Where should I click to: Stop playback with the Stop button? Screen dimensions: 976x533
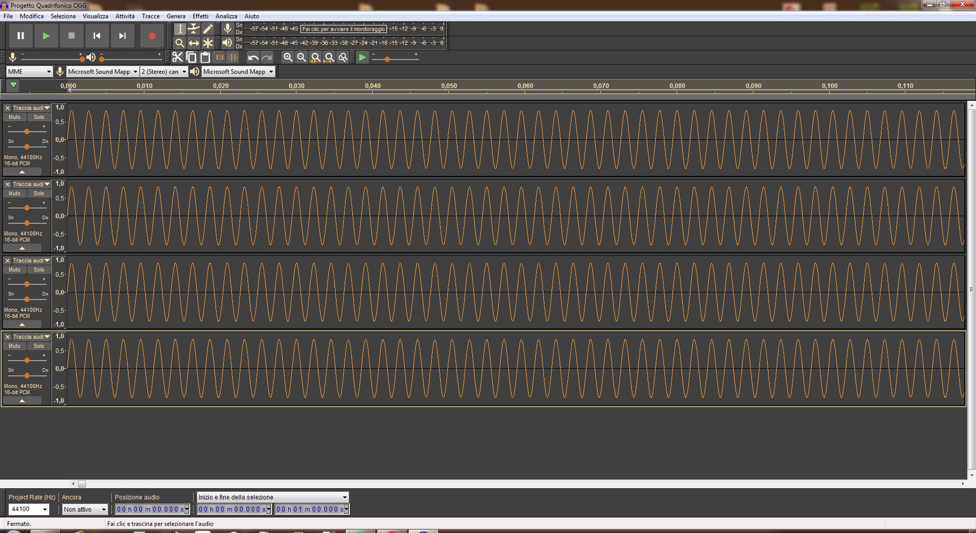[x=71, y=36]
